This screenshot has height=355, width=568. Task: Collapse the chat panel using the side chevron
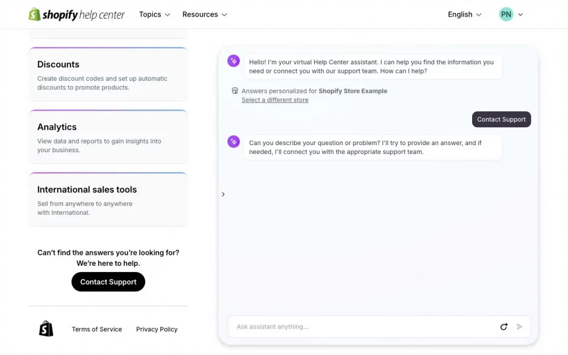[223, 194]
